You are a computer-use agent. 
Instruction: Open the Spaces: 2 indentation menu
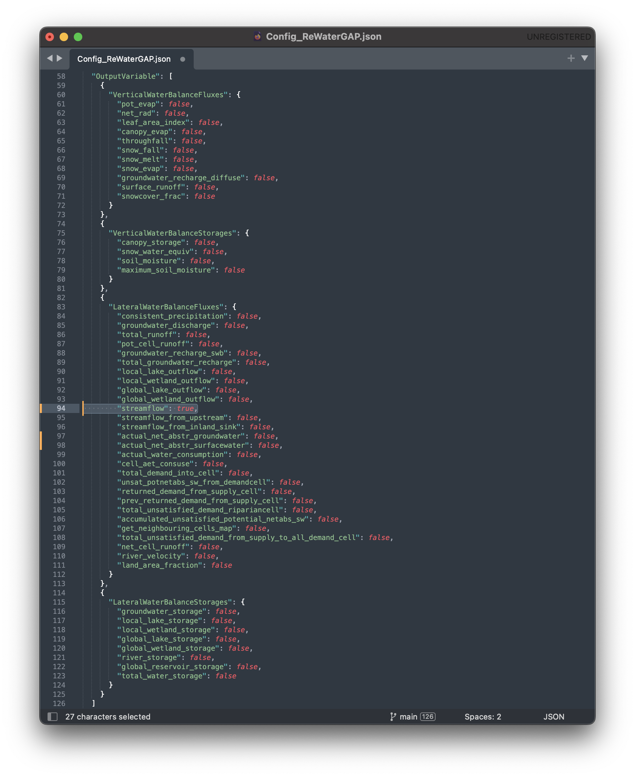tap(482, 716)
